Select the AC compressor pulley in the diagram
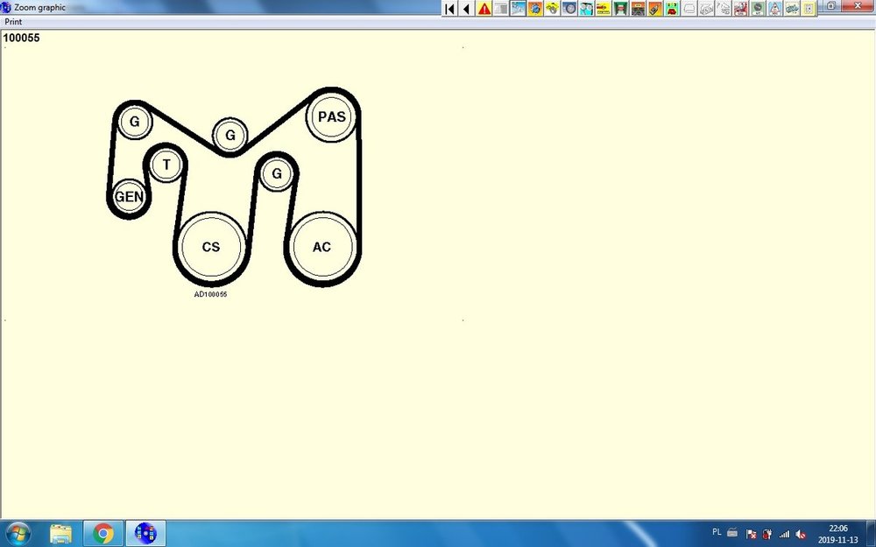This screenshot has width=876, height=547. pos(321,247)
